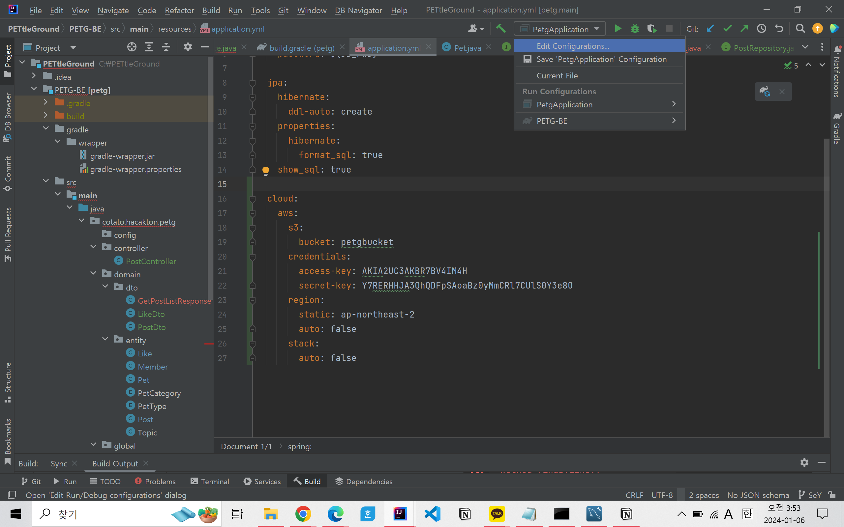Click quick-fix lightbulb on line 14
This screenshot has width=844, height=527.
click(265, 170)
